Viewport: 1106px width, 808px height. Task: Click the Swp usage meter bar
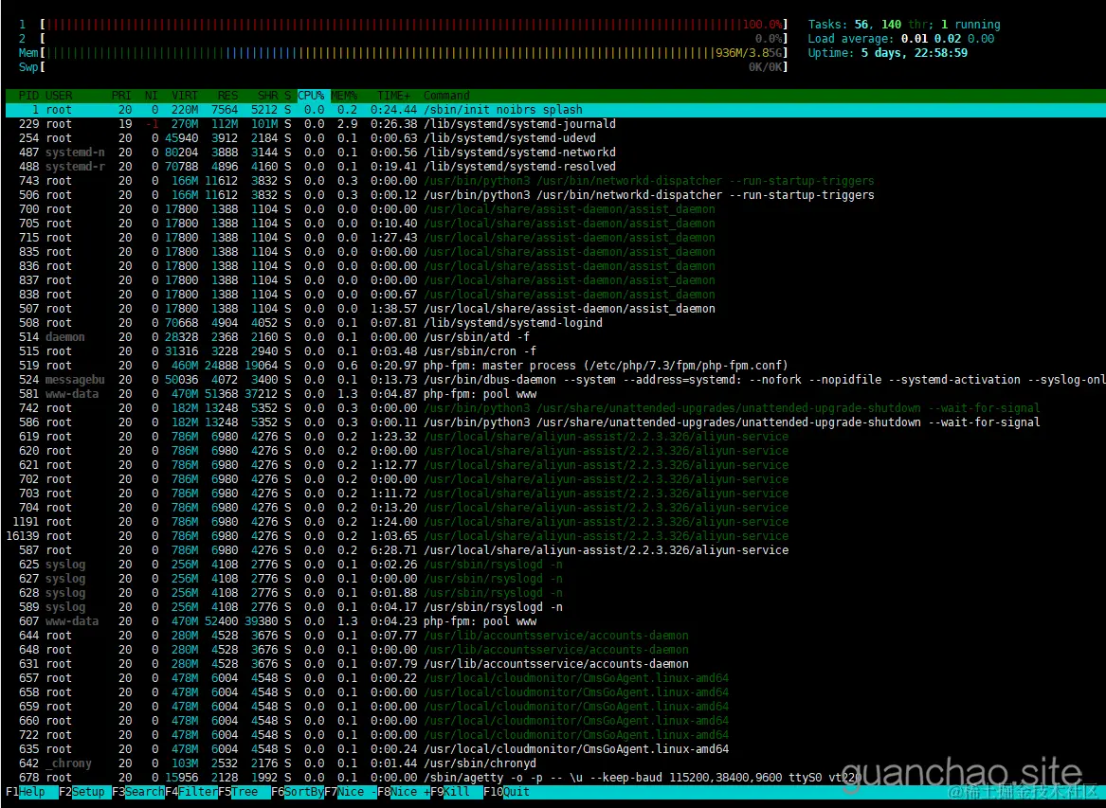413,67
